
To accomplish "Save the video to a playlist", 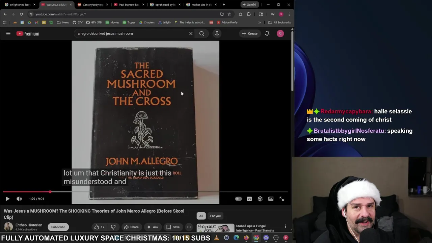I will [173, 227].
